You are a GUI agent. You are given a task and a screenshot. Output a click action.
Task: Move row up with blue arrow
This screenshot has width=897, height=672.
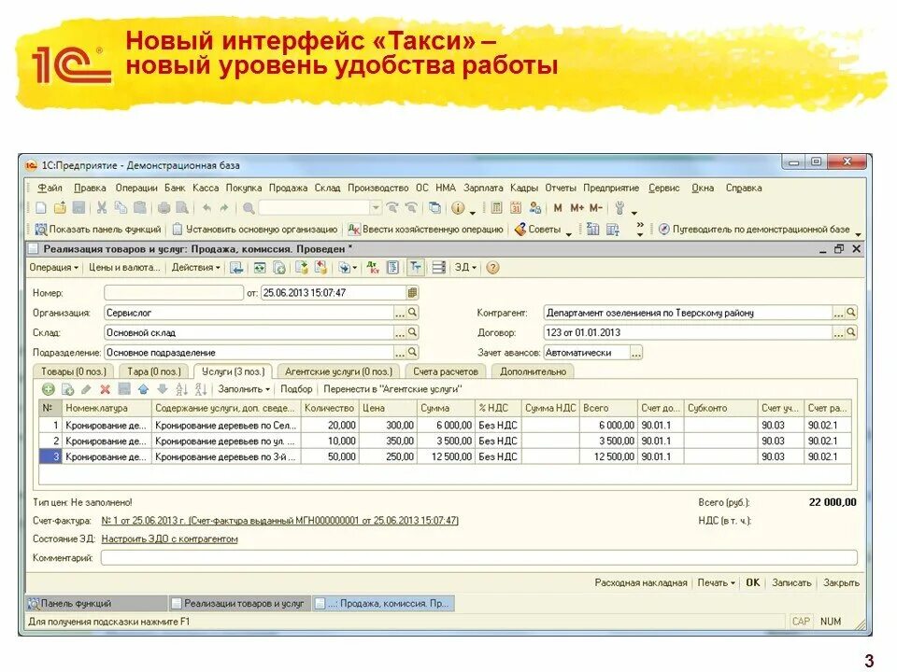pos(143,389)
